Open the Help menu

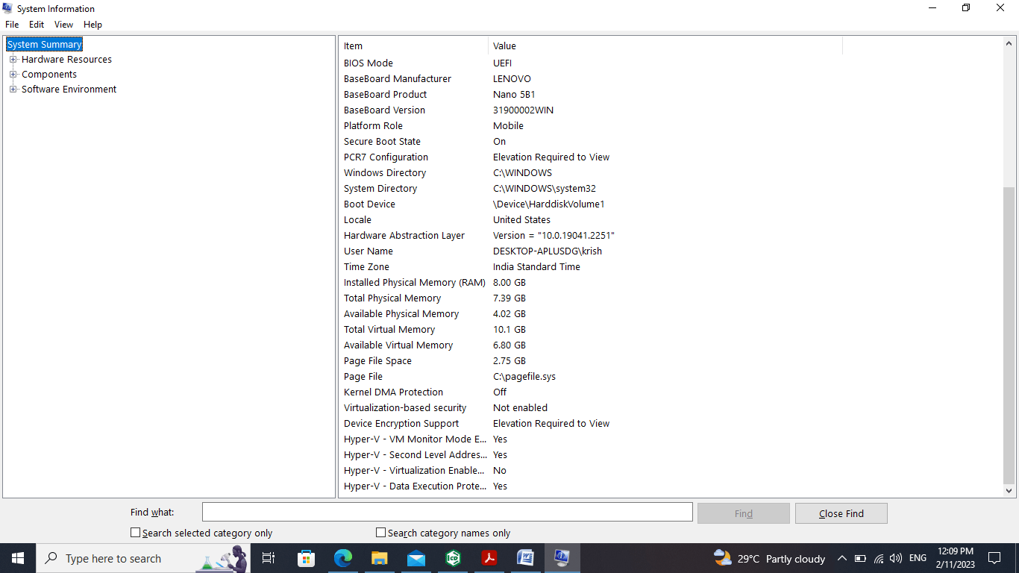(x=93, y=25)
